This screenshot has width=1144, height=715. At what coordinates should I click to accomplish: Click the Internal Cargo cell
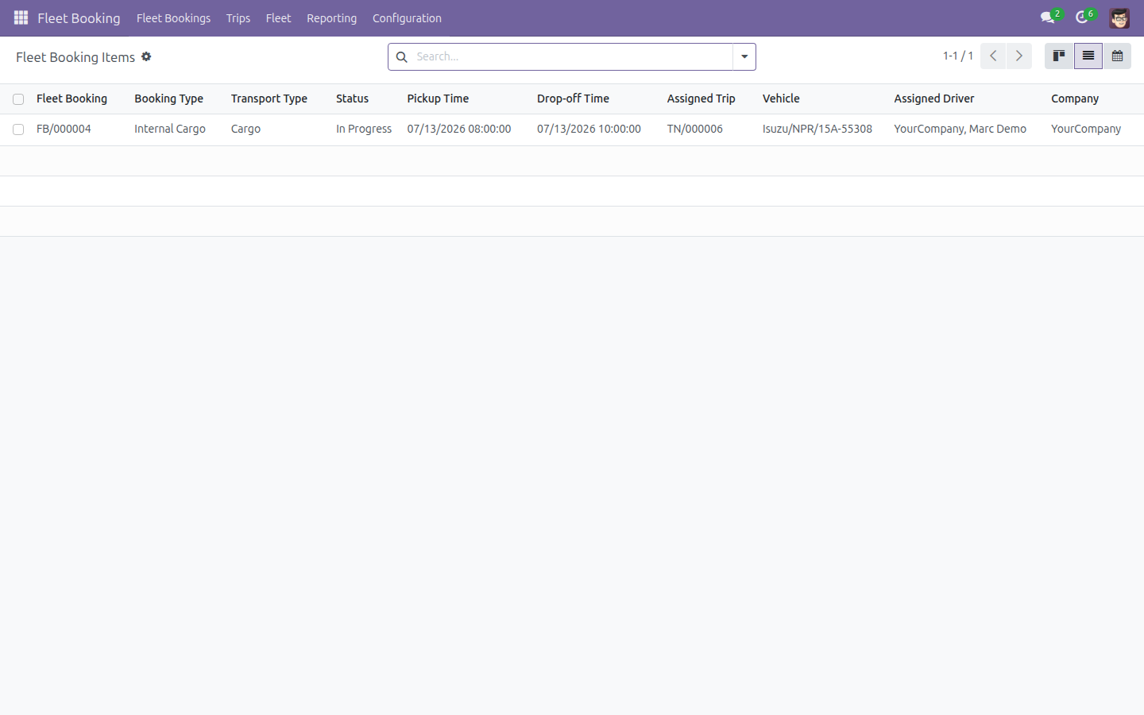tap(170, 129)
